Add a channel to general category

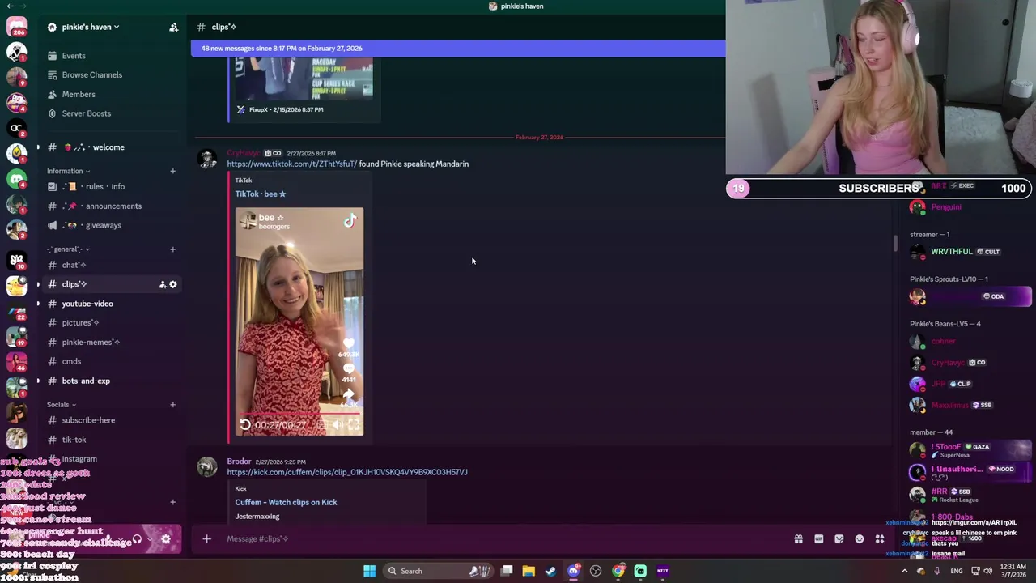[x=172, y=249]
